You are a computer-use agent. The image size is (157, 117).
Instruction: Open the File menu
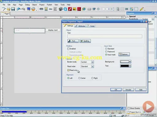click(4, 5)
